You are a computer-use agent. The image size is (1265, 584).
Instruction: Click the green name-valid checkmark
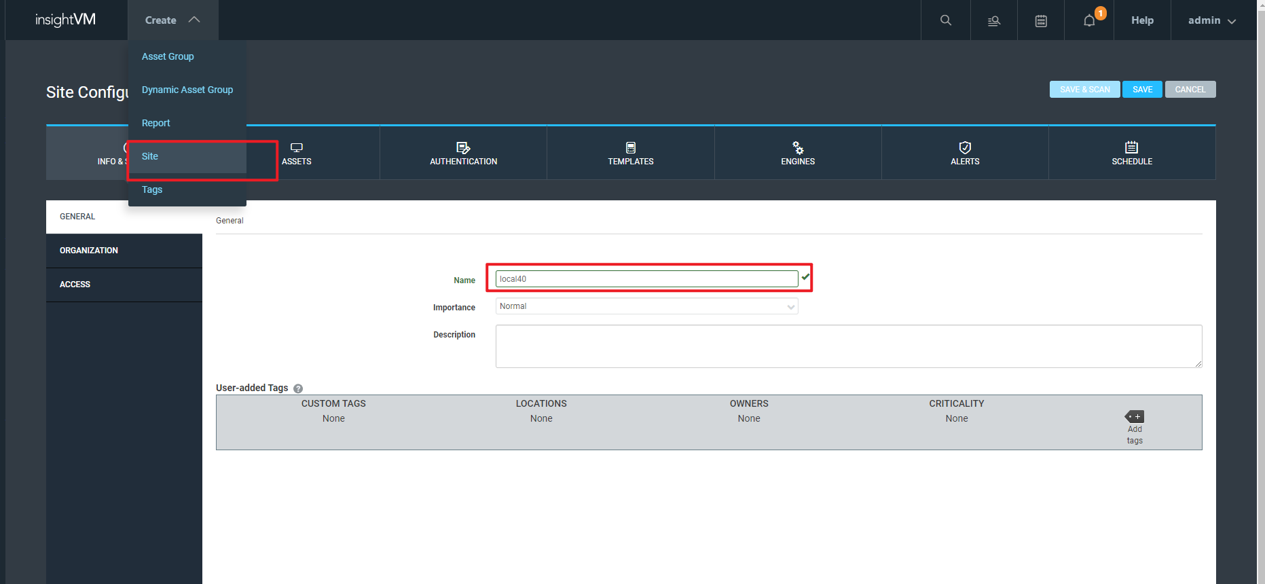(x=805, y=277)
